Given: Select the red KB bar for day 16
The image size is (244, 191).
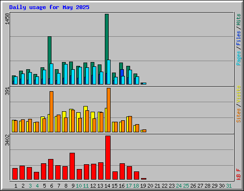Looking at the screenshot, I should [x=122, y=171].
